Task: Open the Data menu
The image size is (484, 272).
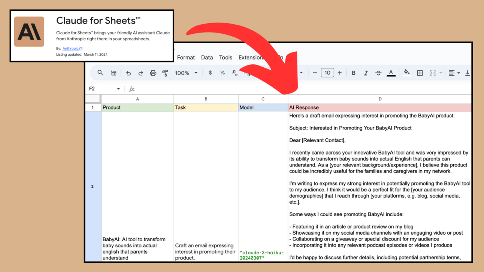Action: point(207,58)
